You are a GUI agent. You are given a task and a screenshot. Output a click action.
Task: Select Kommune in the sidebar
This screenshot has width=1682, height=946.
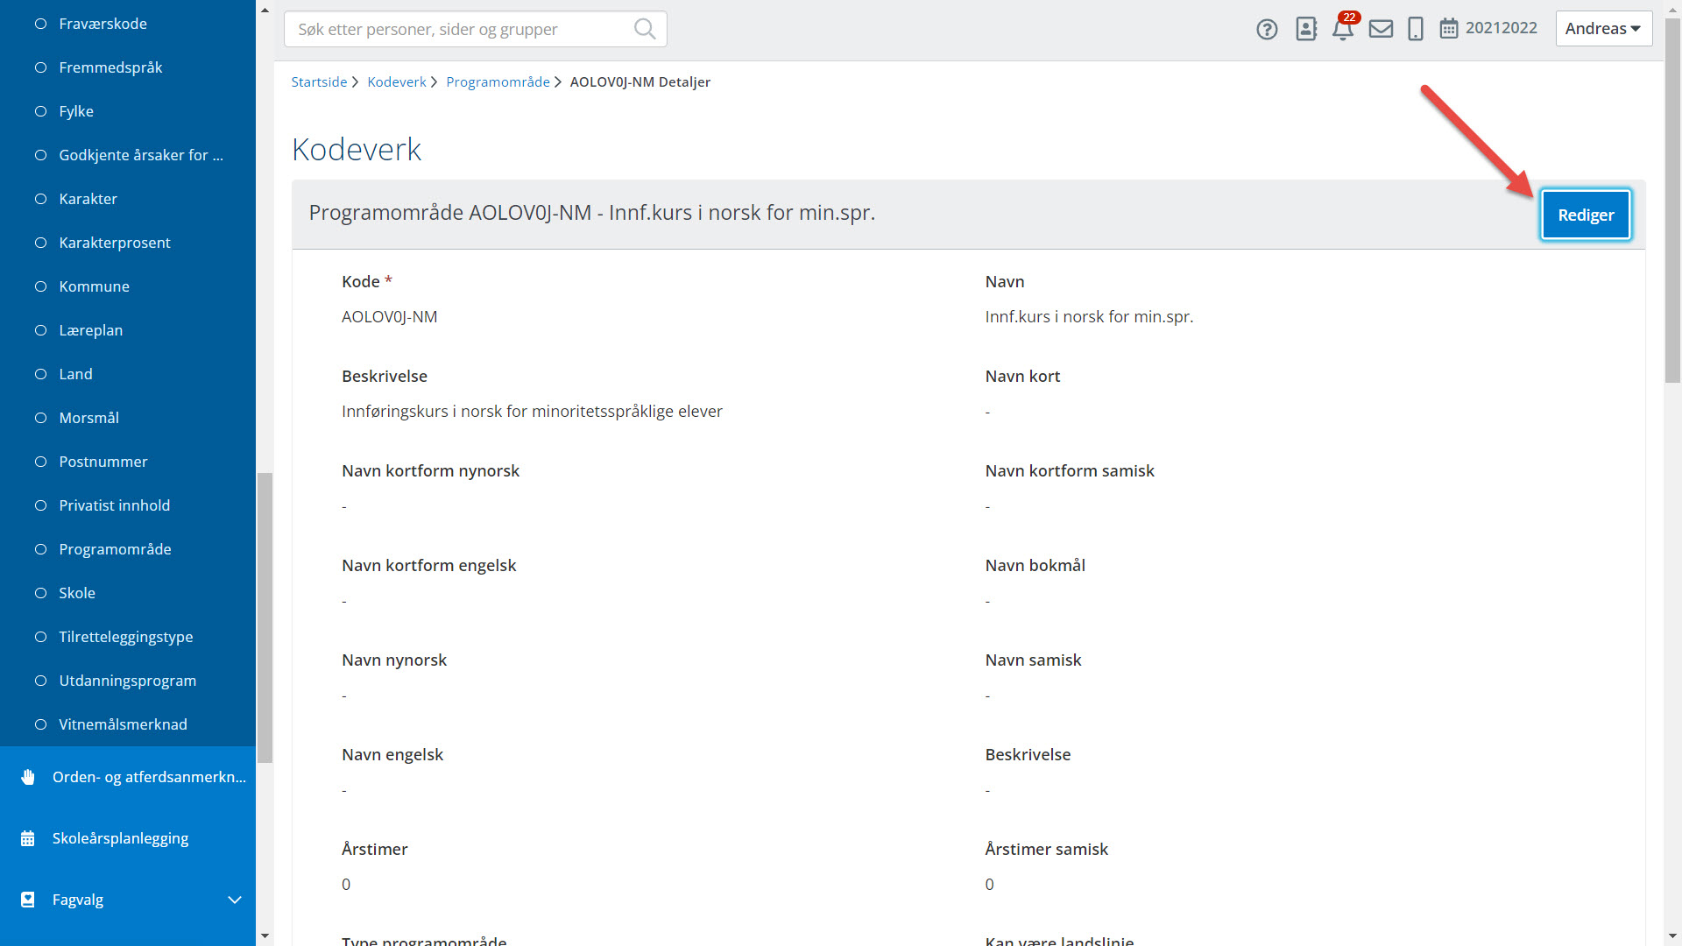point(94,286)
